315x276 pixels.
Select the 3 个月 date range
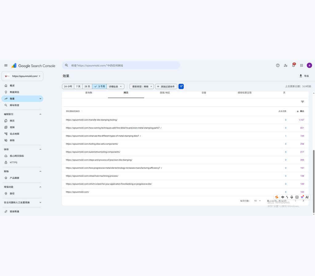point(99,86)
